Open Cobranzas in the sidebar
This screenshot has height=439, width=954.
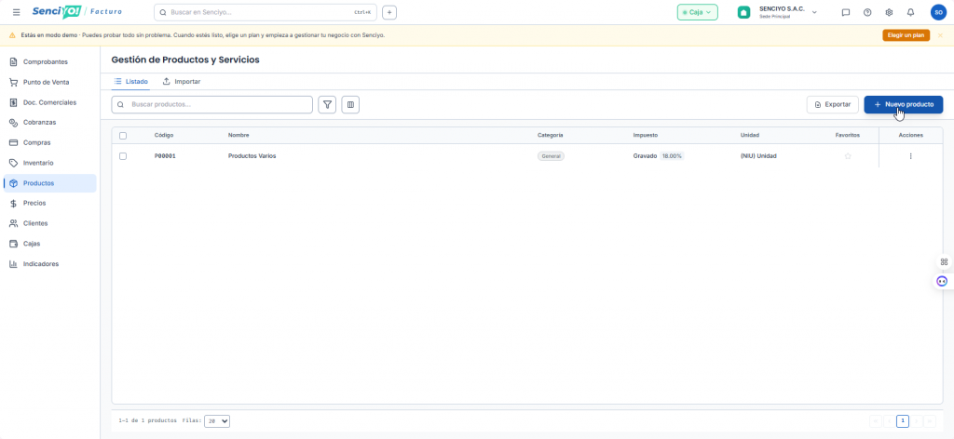point(50,122)
